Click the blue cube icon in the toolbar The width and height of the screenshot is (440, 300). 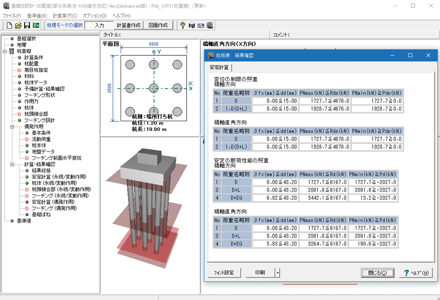tap(192, 25)
